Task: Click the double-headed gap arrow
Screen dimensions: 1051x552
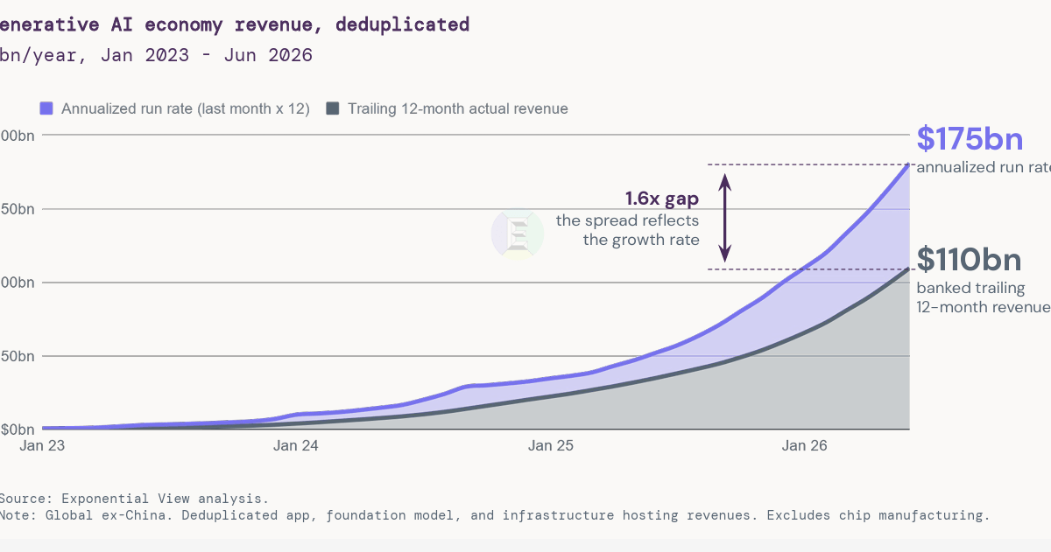Action: coord(724,218)
